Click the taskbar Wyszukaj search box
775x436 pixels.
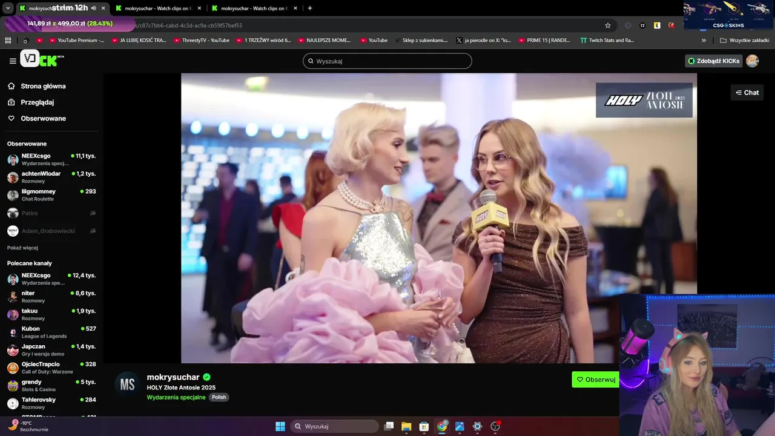334,426
